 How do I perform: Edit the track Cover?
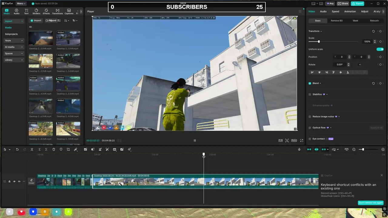31,181
